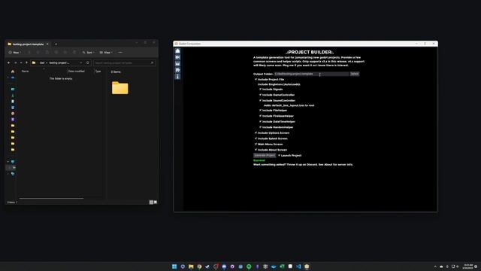Open volume control in system tray
481x271 pixels.
[458, 266]
